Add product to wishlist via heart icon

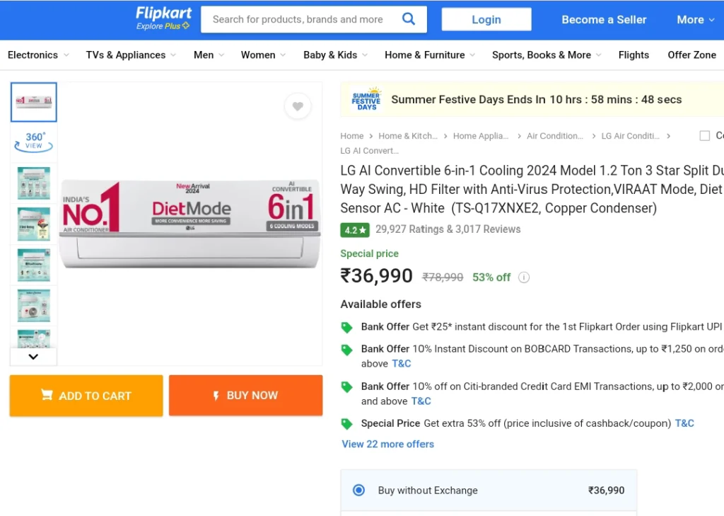coord(298,106)
